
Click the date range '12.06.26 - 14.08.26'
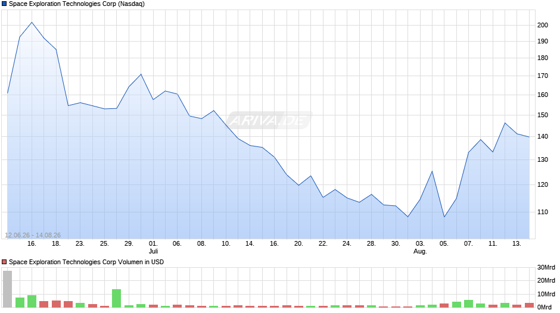(x=33, y=235)
